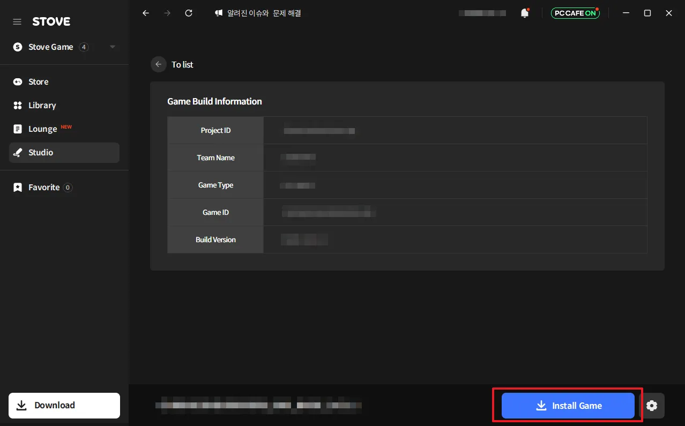Click the Lounge document icon
685x426 pixels.
[x=18, y=129]
